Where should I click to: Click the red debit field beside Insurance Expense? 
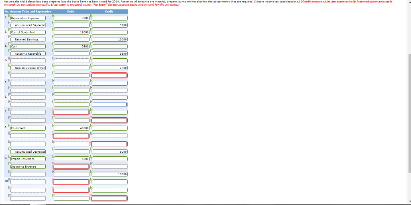point(71,166)
